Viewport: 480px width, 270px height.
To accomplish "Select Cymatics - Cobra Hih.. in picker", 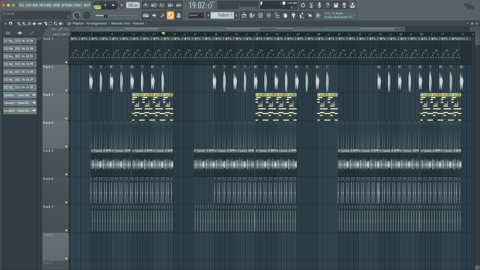I will point(20,95).
